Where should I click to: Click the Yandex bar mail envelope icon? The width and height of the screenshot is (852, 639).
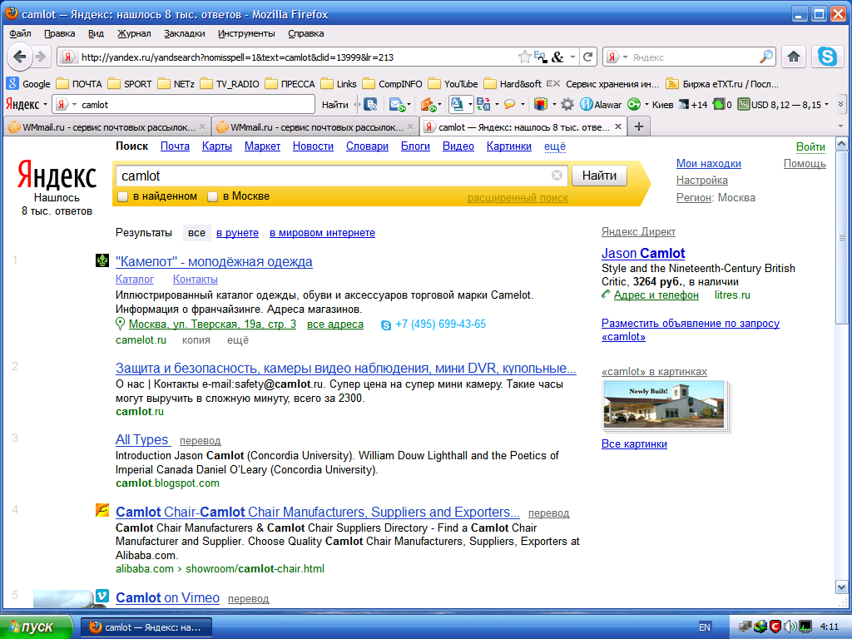click(x=397, y=104)
